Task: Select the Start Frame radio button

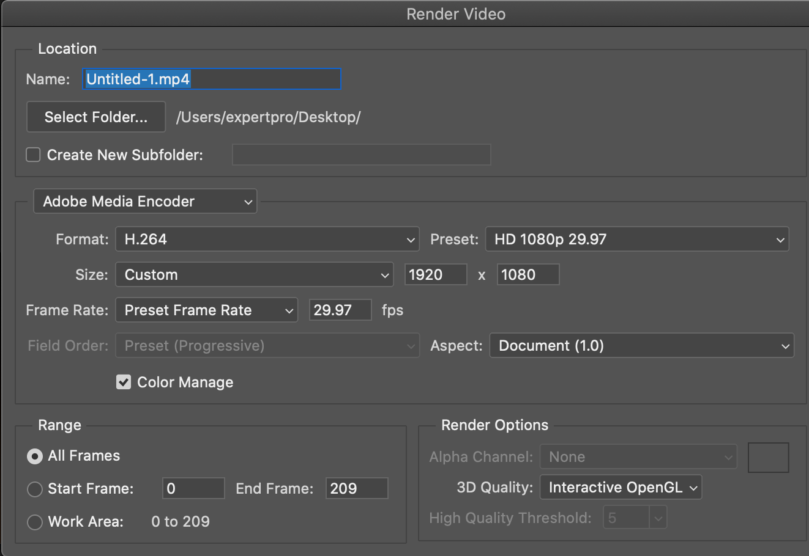Action: click(35, 489)
